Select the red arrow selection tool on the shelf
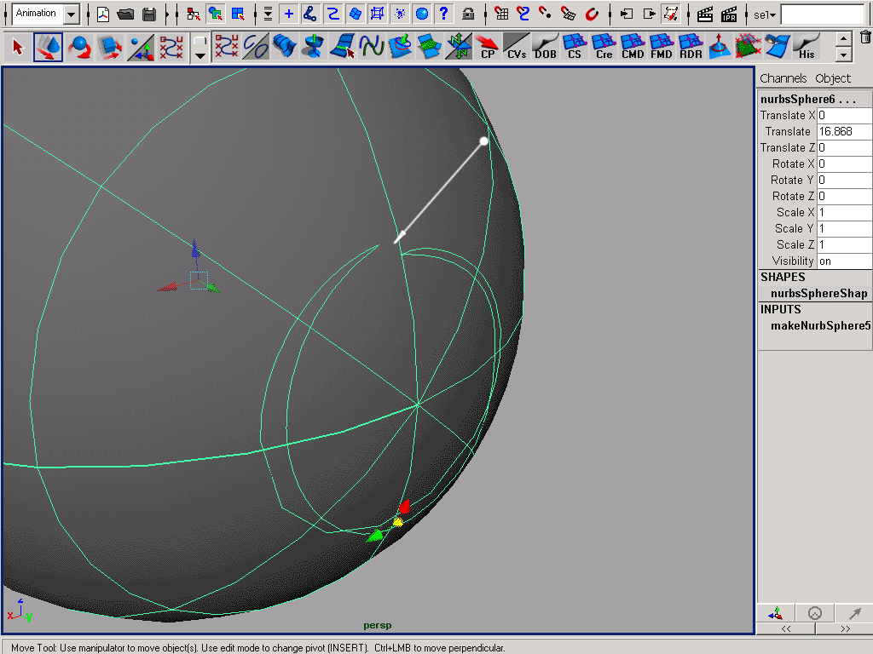This screenshot has height=654, width=873. click(x=18, y=47)
